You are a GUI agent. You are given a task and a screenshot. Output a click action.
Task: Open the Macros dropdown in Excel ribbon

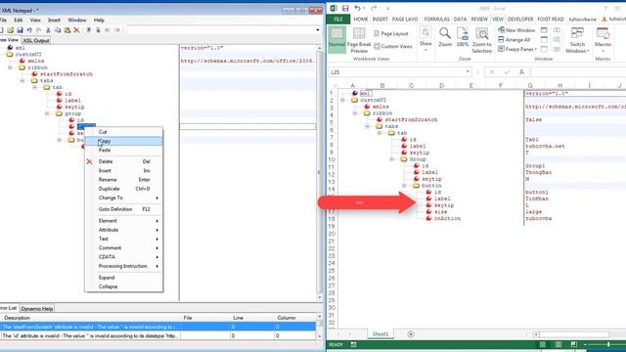coord(603,40)
